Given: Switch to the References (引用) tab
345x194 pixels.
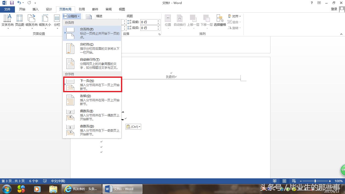Looking at the screenshot, I should [x=82, y=9].
